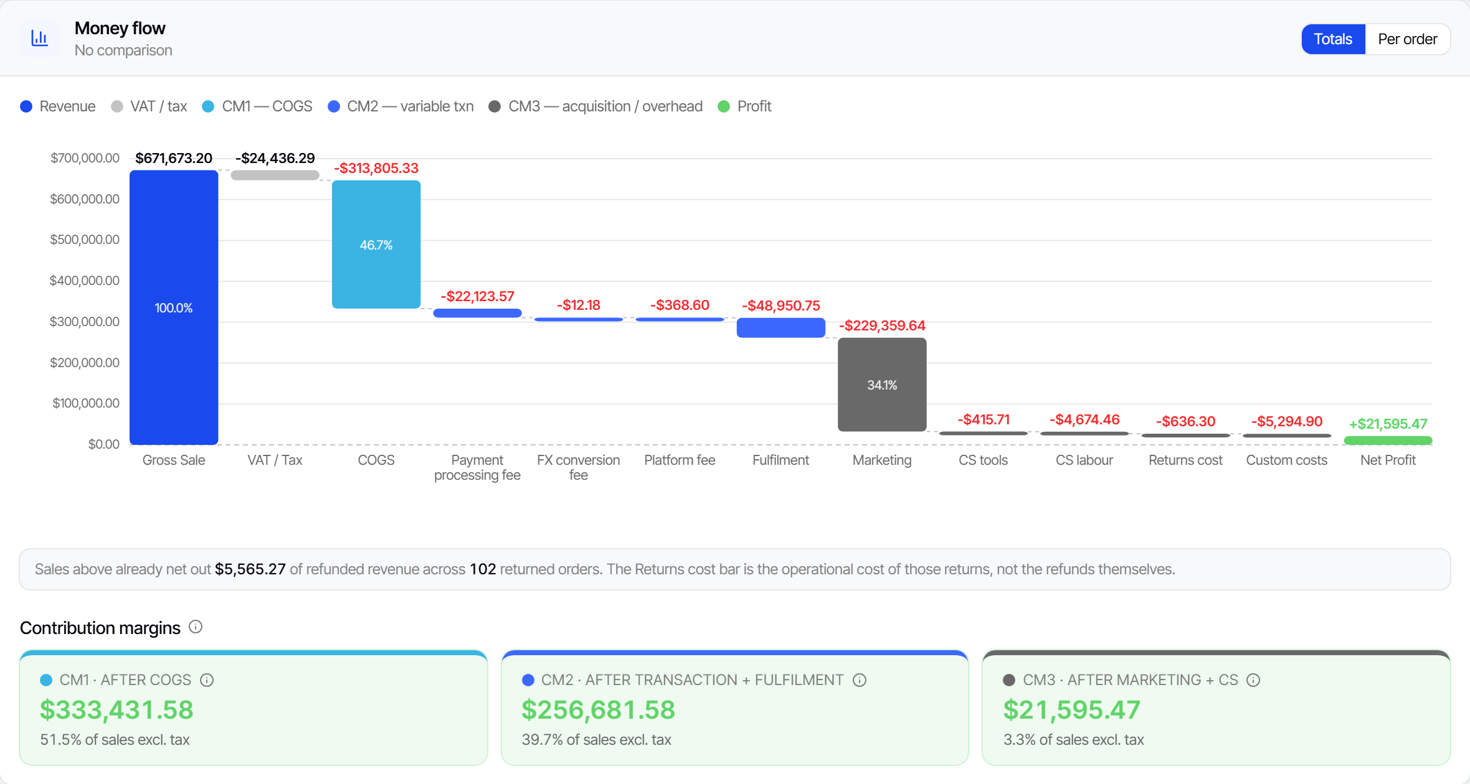Select the green Net Profit bar
Viewport: 1470px width, 784px height.
tap(1388, 441)
